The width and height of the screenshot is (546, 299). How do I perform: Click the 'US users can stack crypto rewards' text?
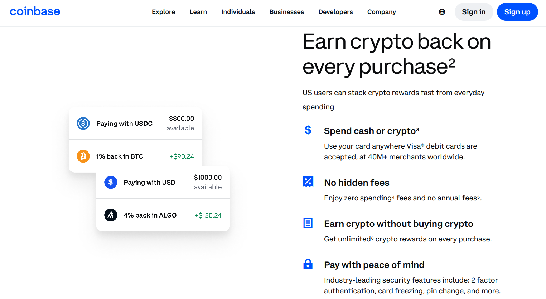point(393,100)
